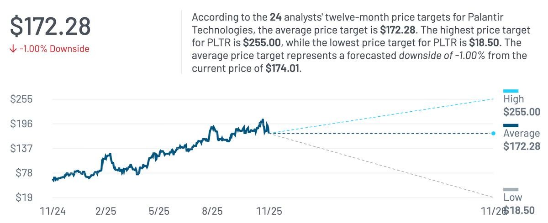Click the -1.00% Downside label
Viewport: 548px width, 223px height.
54,49
